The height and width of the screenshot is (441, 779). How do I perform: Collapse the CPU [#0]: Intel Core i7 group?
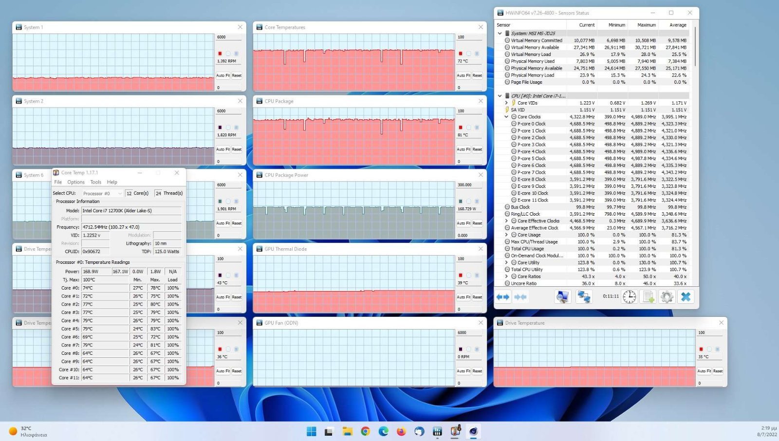pos(500,96)
